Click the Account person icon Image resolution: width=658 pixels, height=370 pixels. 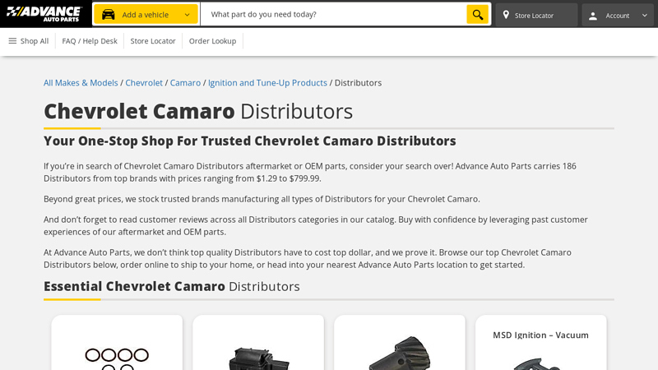click(x=592, y=16)
